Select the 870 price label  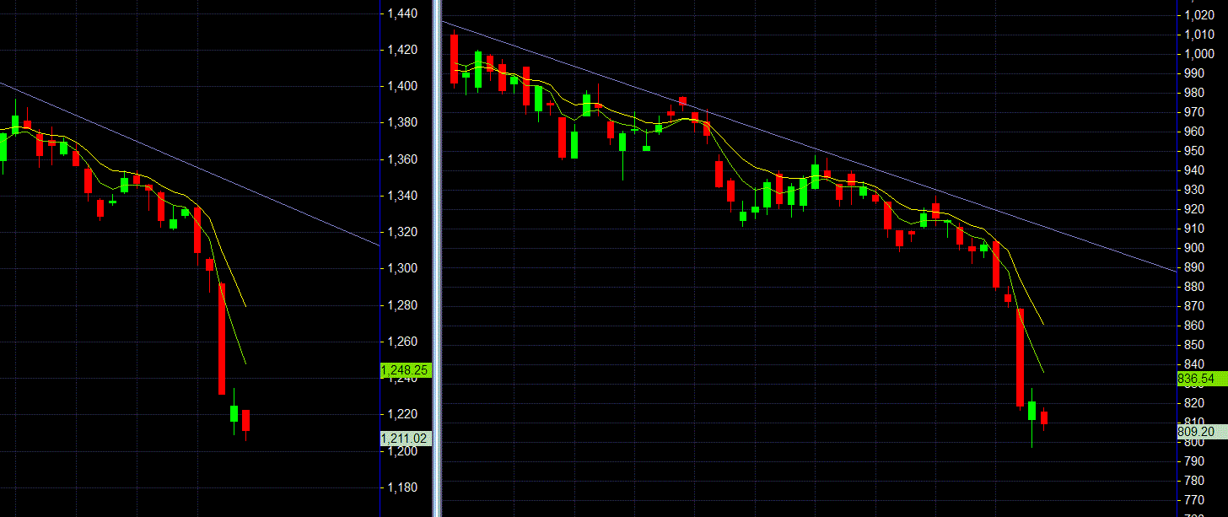tap(1196, 306)
